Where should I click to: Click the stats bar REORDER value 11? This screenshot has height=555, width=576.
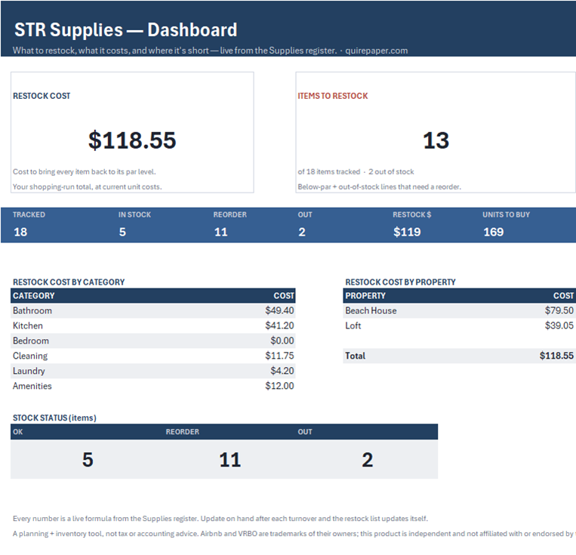tap(221, 232)
